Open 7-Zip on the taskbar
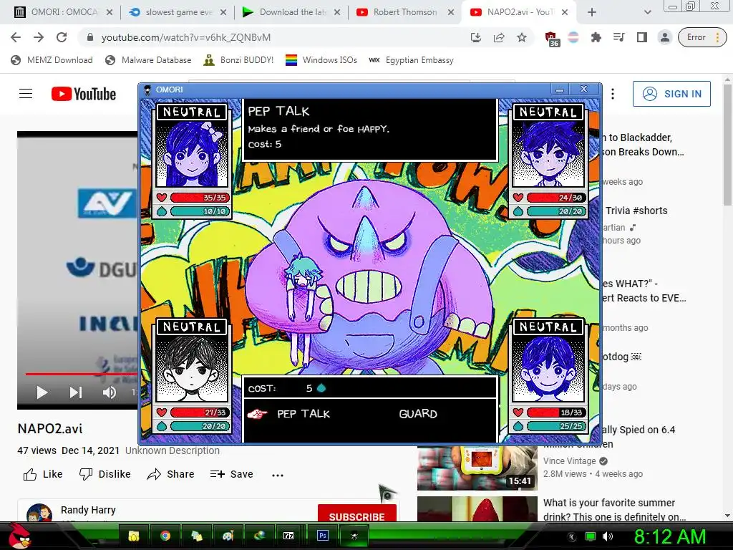The width and height of the screenshot is (733, 550). click(288, 536)
